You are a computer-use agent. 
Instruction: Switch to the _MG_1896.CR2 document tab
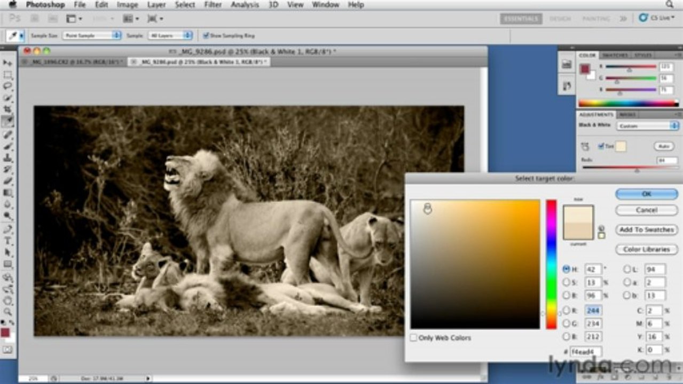coord(73,62)
